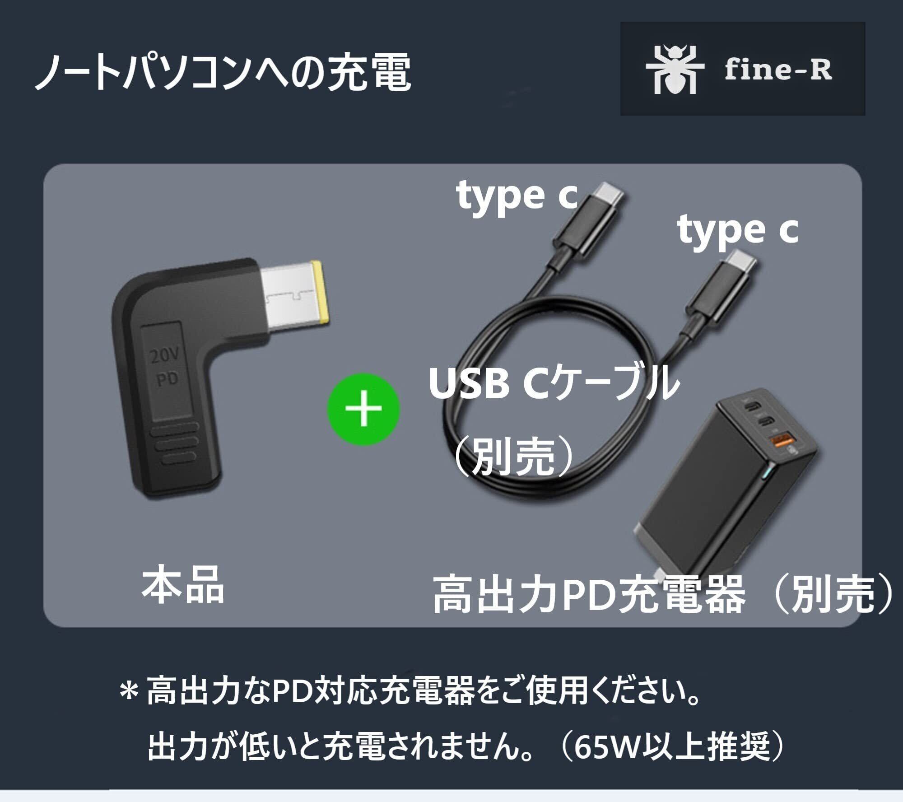Click the black PD wall charger
Image resolution: width=903 pixels, height=802 pixels.
coord(725,482)
